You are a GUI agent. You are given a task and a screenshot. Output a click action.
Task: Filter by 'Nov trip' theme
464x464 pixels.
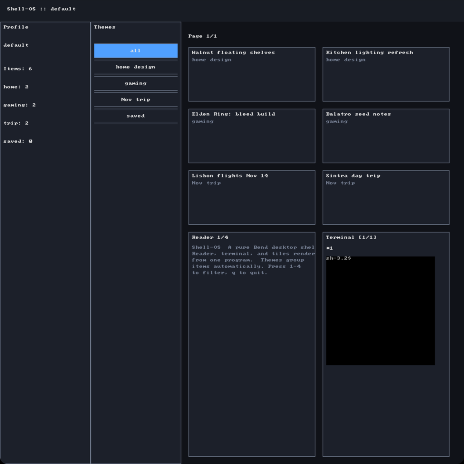[x=136, y=99]
